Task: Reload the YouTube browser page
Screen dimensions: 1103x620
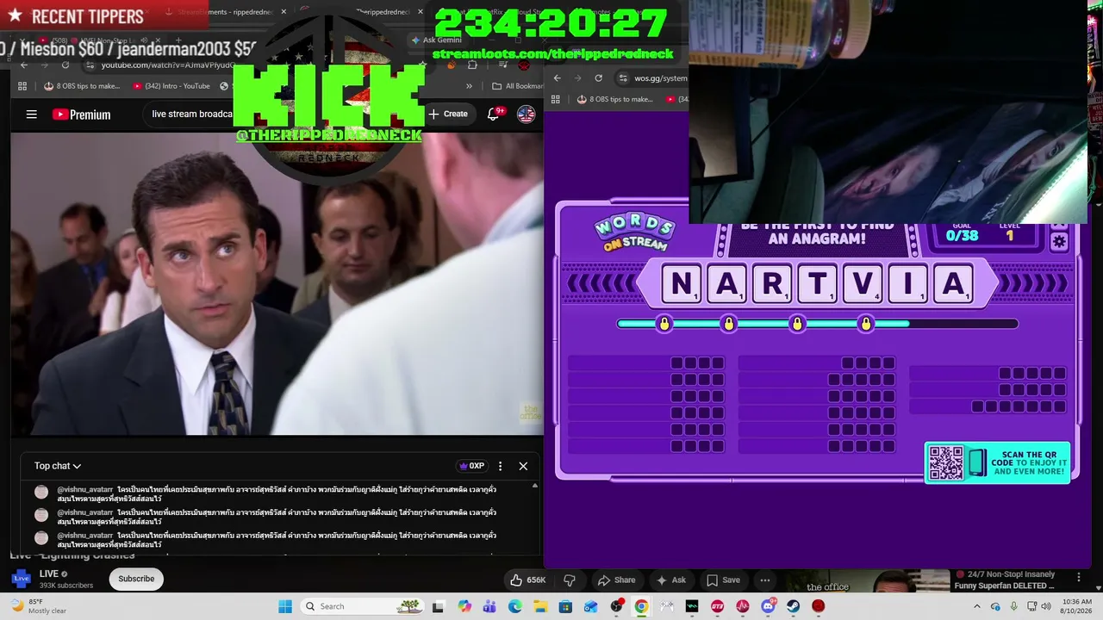Action: [x=65, y=65]
